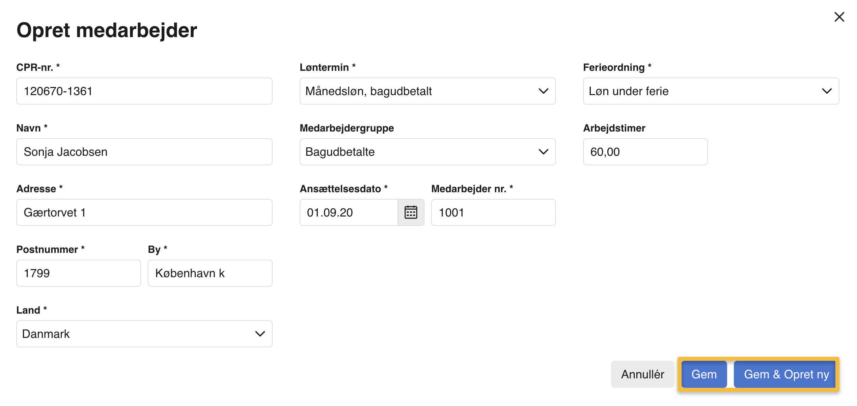Select the Arbejdstimer hours field
857x406 pixels.
point(645,152)
